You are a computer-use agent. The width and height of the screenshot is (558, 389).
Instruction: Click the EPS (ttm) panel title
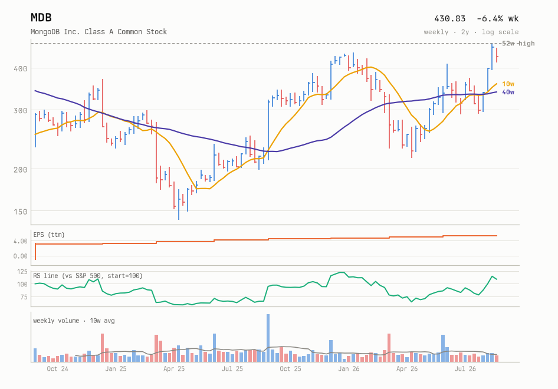49,235
